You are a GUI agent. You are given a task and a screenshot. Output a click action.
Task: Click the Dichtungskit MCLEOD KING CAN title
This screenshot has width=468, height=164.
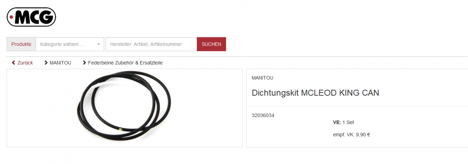pos(316,93)
